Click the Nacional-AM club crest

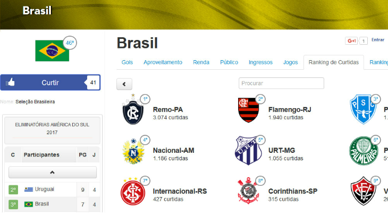point(133,151)
